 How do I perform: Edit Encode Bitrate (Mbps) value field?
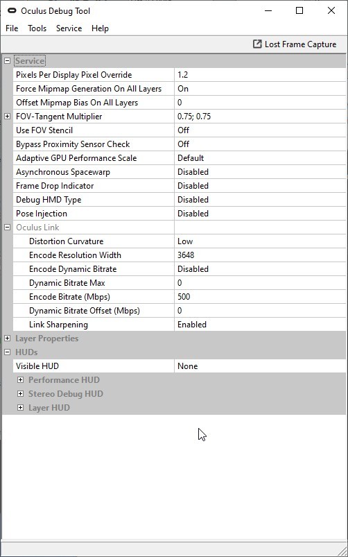point(260,297)
